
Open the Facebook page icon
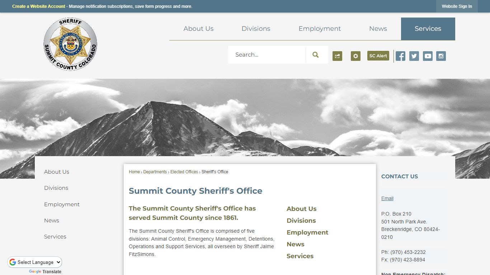[400, 56]
